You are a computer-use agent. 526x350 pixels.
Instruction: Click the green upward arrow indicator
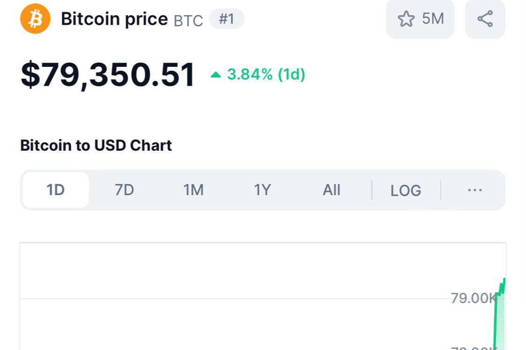[215, 74]
